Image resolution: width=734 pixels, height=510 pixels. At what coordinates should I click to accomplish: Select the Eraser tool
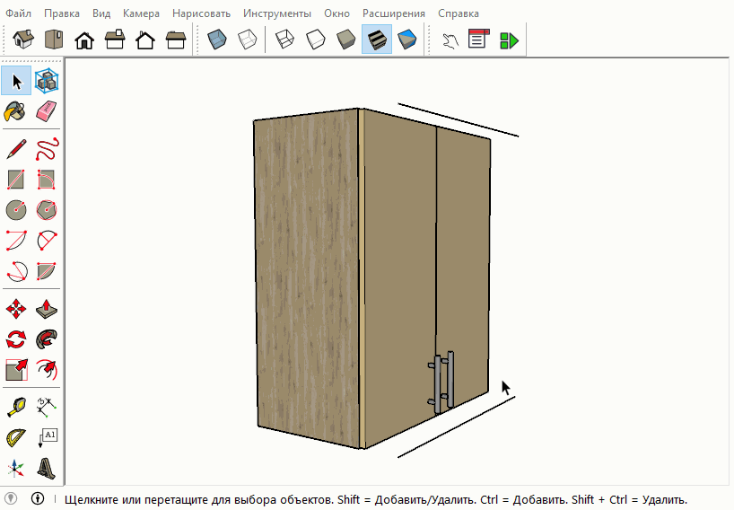pos(47,111)
